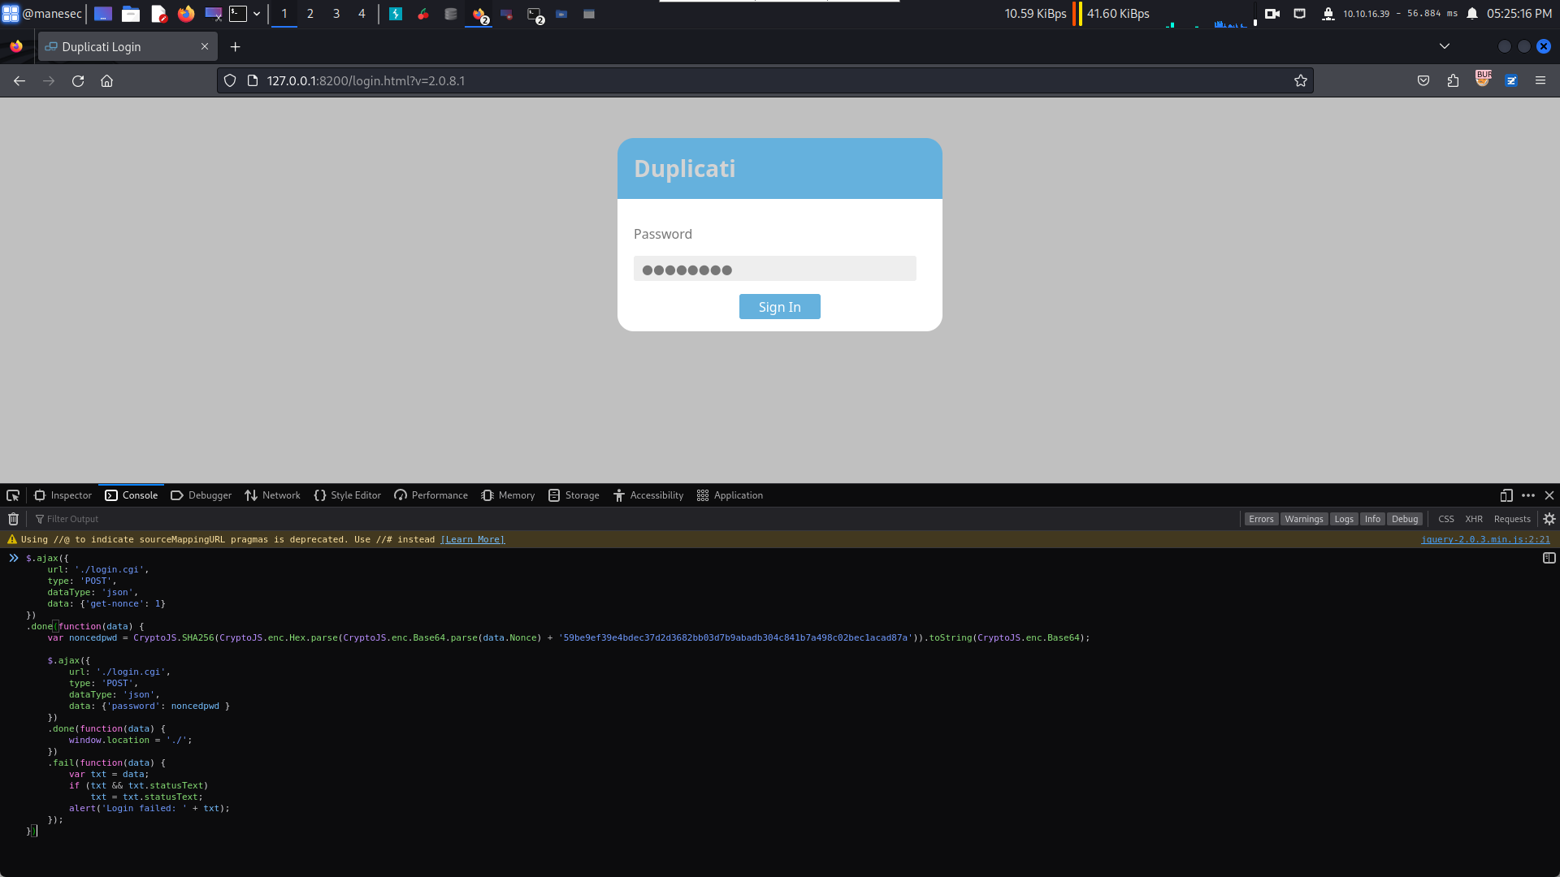Open devtools more options ellipsis menu
The height and width of the screenshot is (877, 1560).
click(1528, 495)
